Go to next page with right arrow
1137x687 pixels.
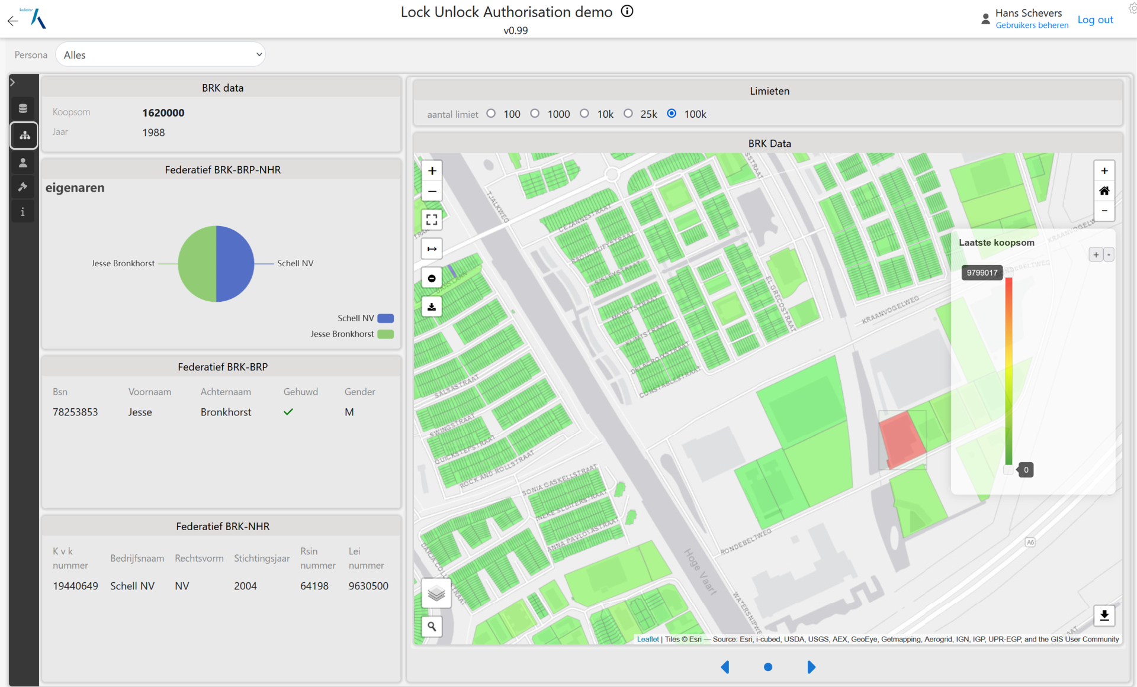[811, 667]
